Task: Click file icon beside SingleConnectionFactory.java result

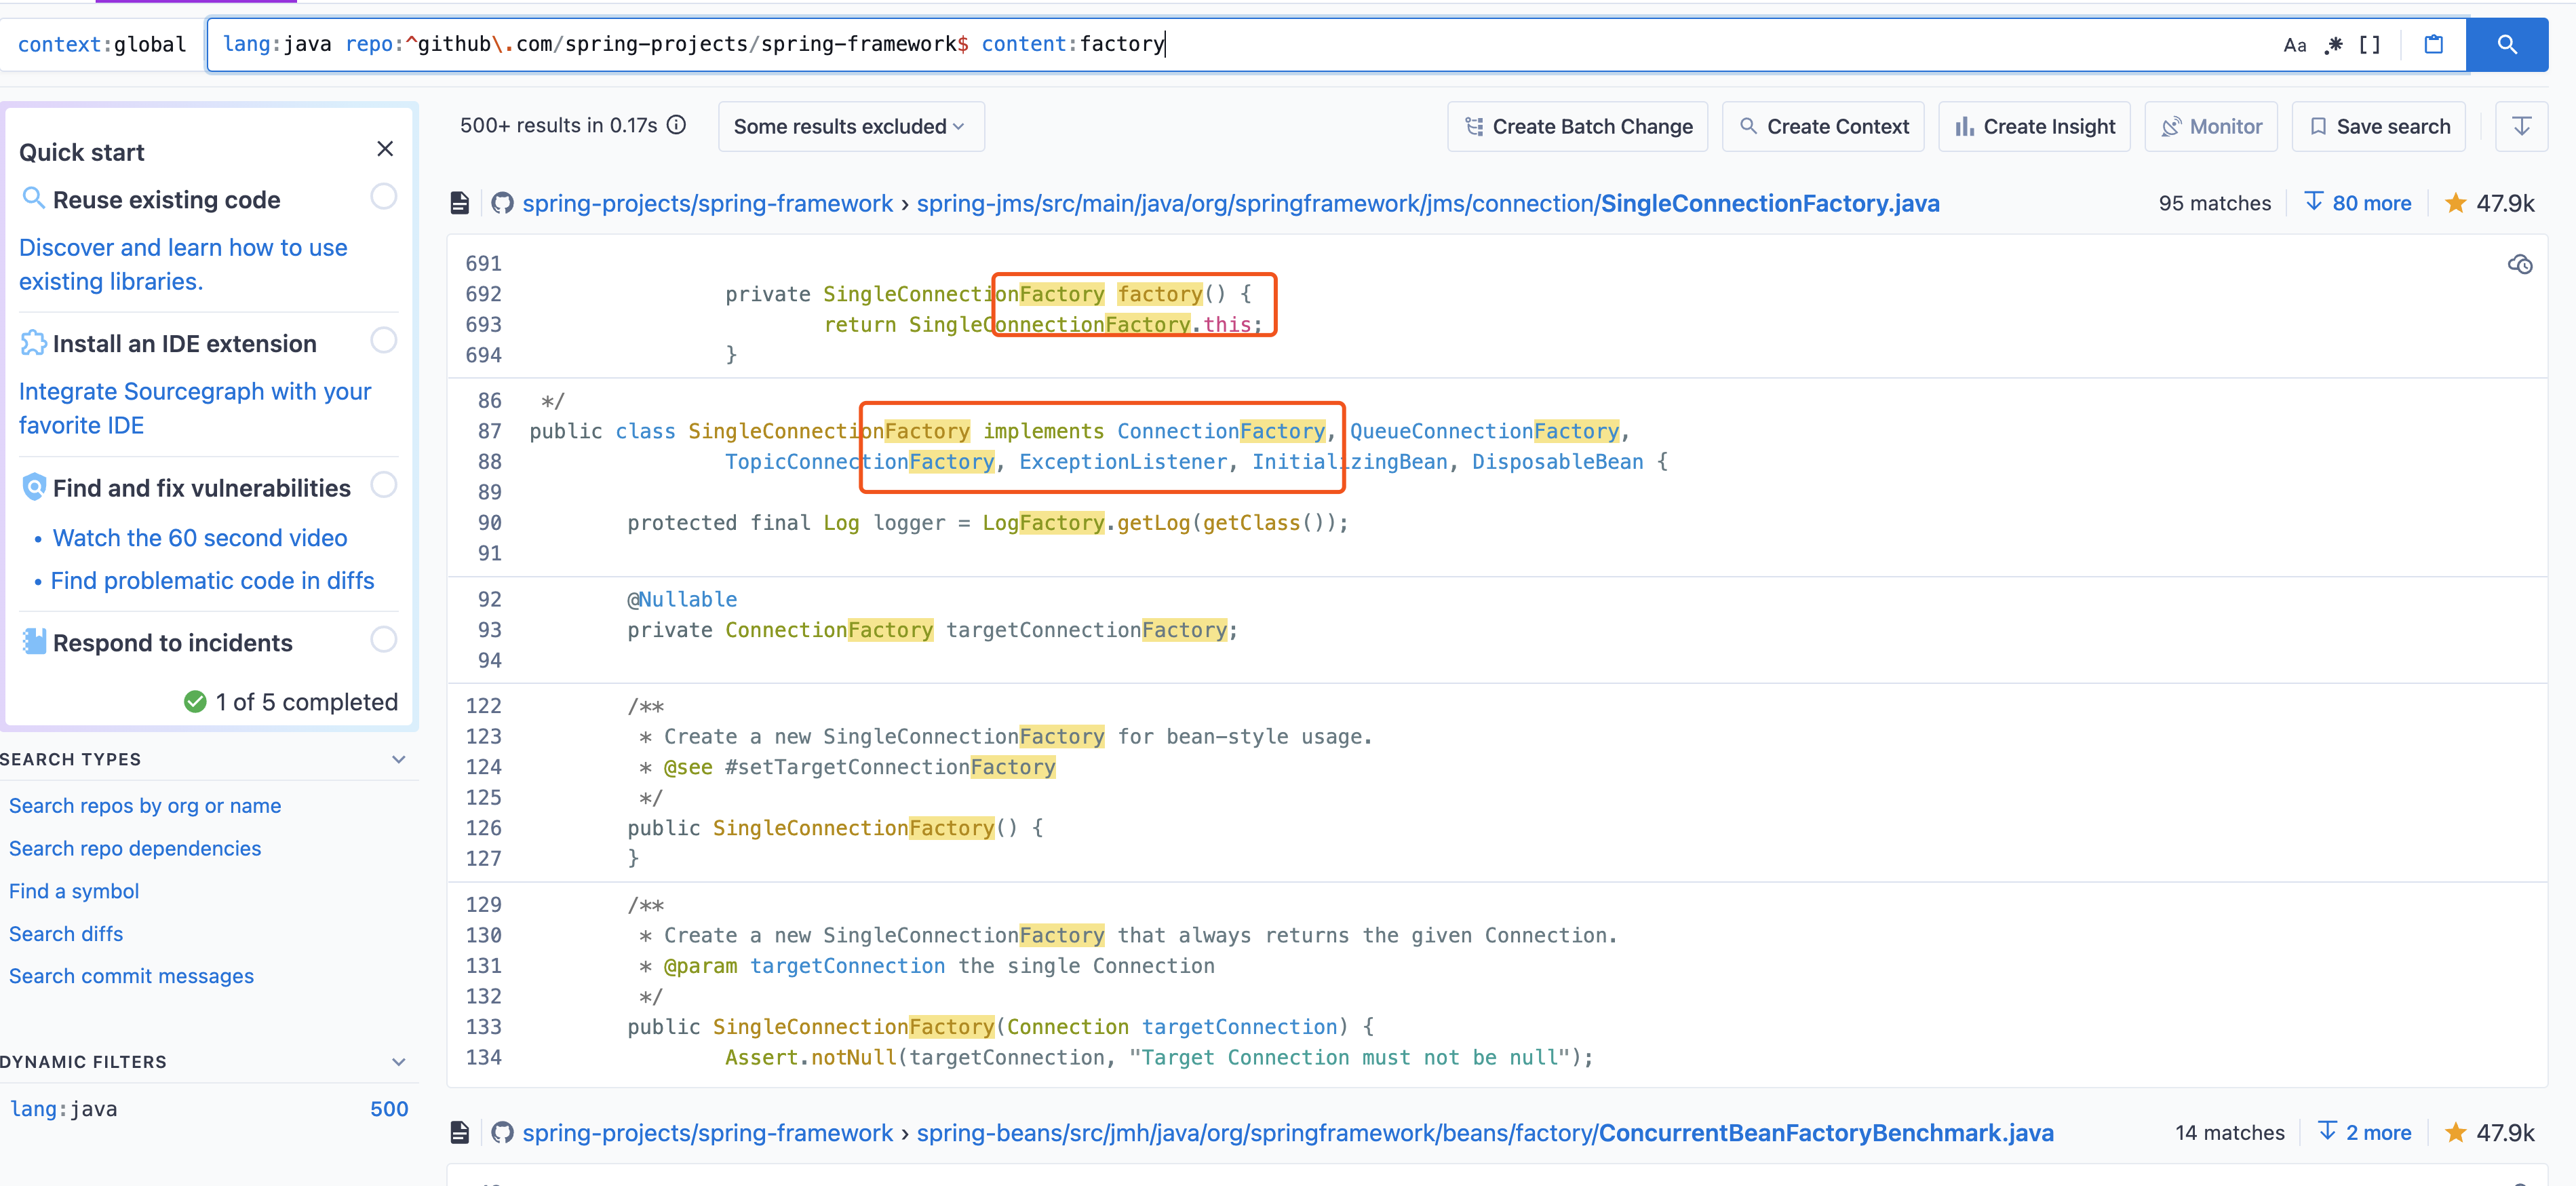Action: click(x=460, y=204)
